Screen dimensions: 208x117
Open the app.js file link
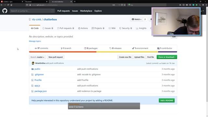click(37, 86)
